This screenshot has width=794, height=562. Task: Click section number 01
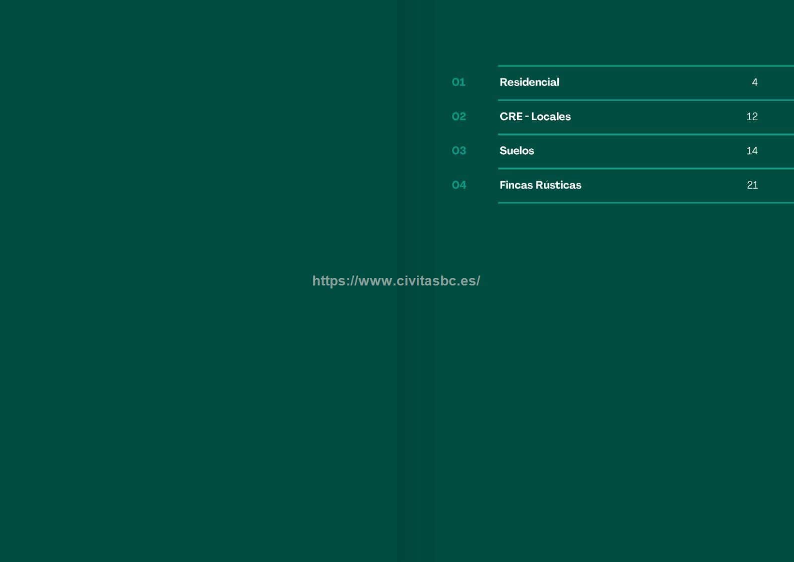[459, 82]
